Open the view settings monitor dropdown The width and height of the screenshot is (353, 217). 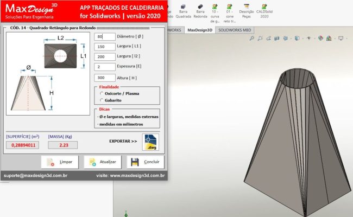point(348,39)
